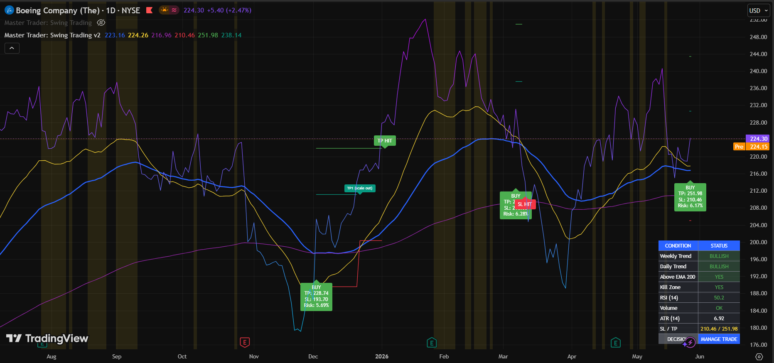Image resolution: width=774 pixels, height=363 pixels.
Task: Open chart settings hexagon gear icon
Action: click(759, 357)
